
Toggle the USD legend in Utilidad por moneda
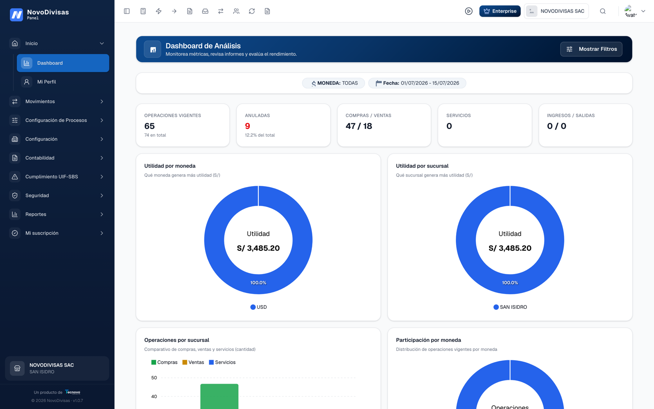258,307
